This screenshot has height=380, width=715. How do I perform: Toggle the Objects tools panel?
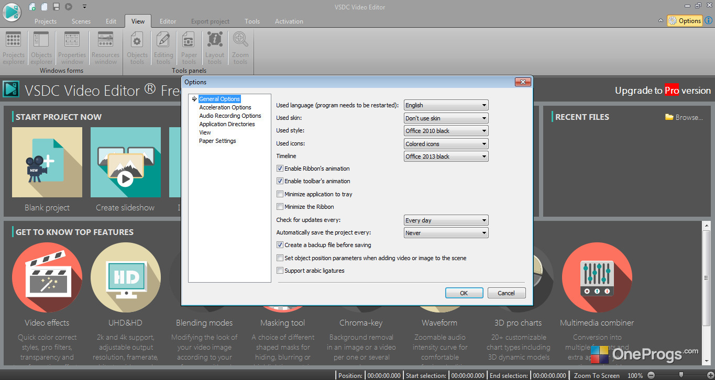coord(137,48)
